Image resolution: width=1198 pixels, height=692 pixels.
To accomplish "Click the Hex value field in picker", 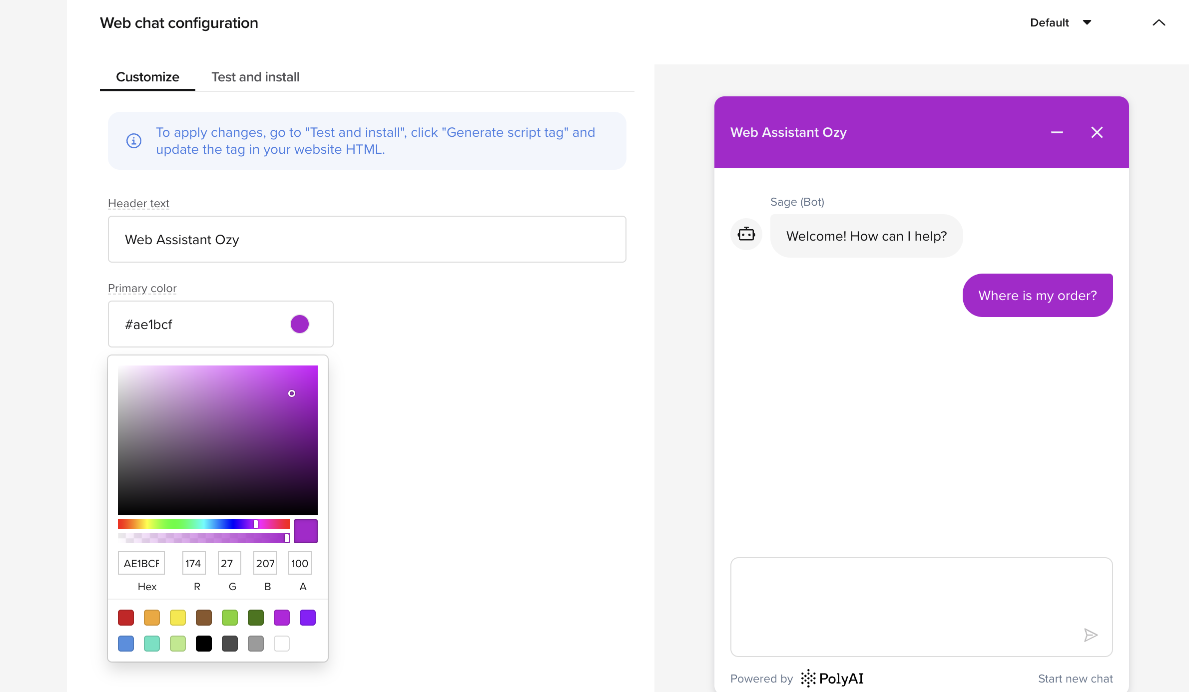I will pyautogui.click(x=141, y=563).
